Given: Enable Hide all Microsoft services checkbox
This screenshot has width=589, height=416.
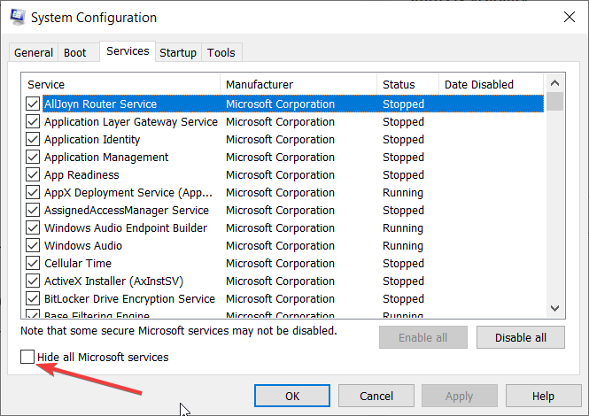Looking at the screenshot, I should 27,358.
